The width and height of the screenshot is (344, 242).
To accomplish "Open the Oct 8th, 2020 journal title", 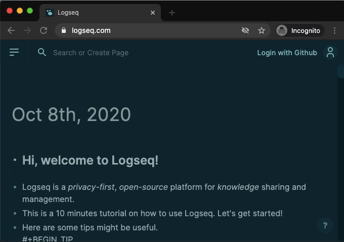I will tap(71, 114).
